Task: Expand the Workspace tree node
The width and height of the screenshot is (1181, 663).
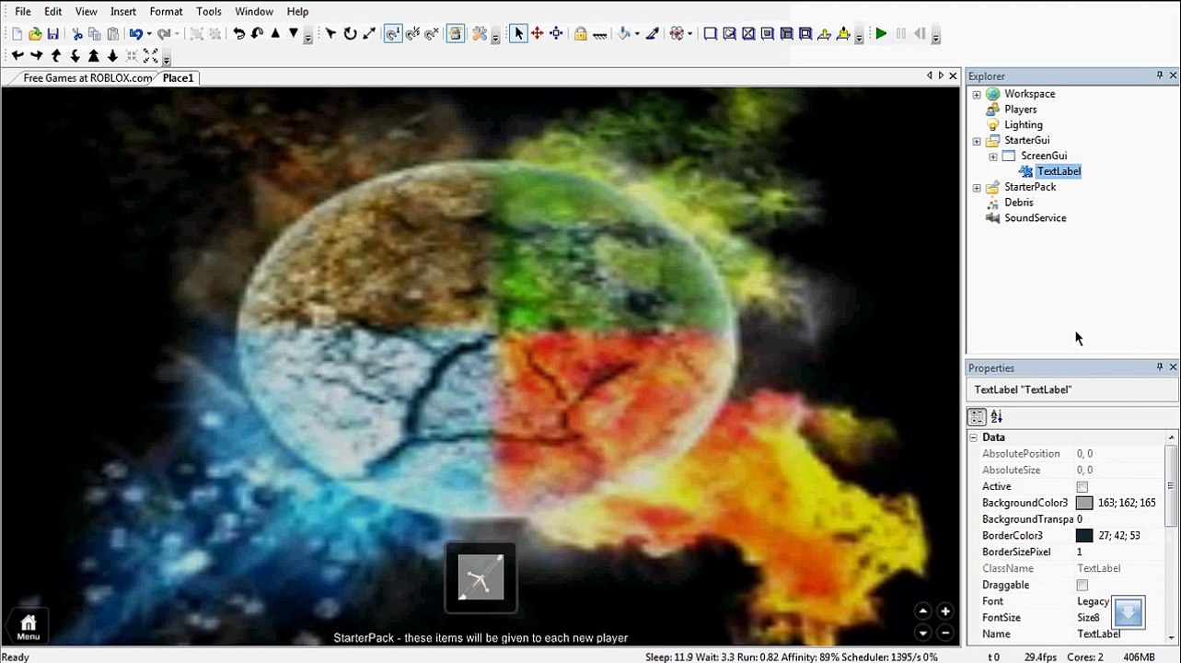Action: pos(977,94)
